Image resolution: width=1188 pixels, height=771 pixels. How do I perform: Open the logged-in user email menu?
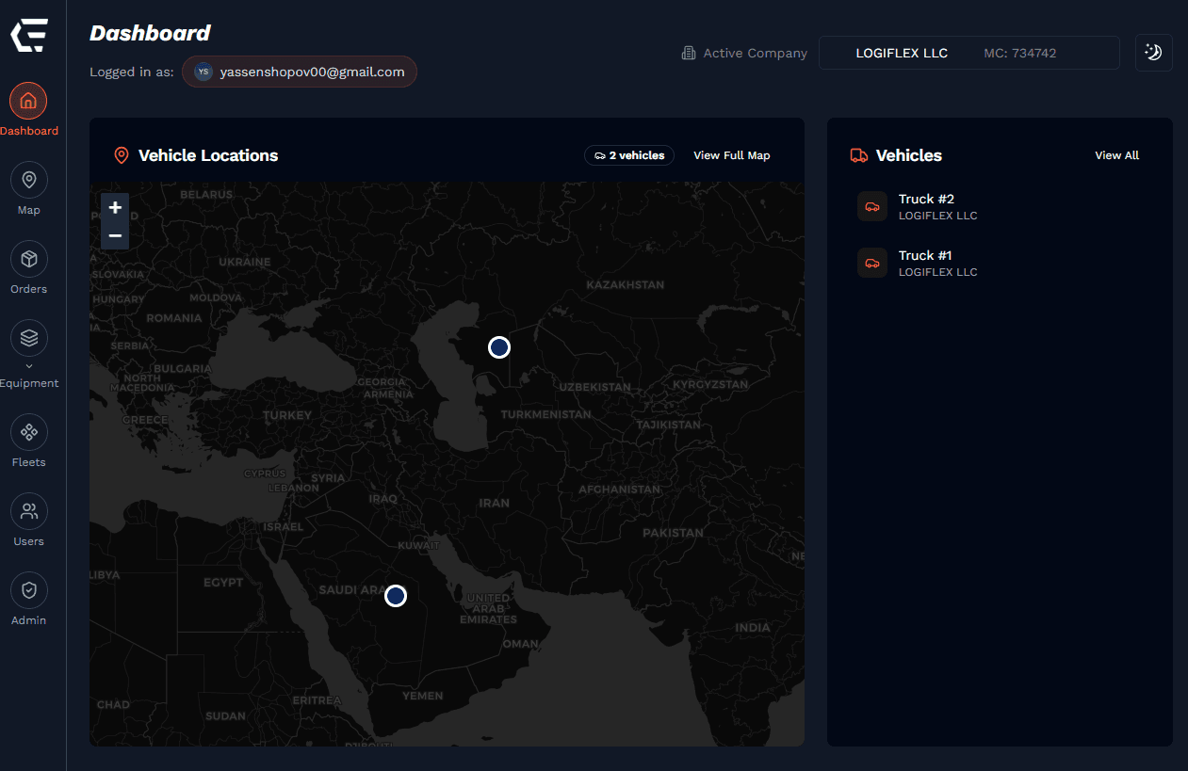click(x=300, y=72)
